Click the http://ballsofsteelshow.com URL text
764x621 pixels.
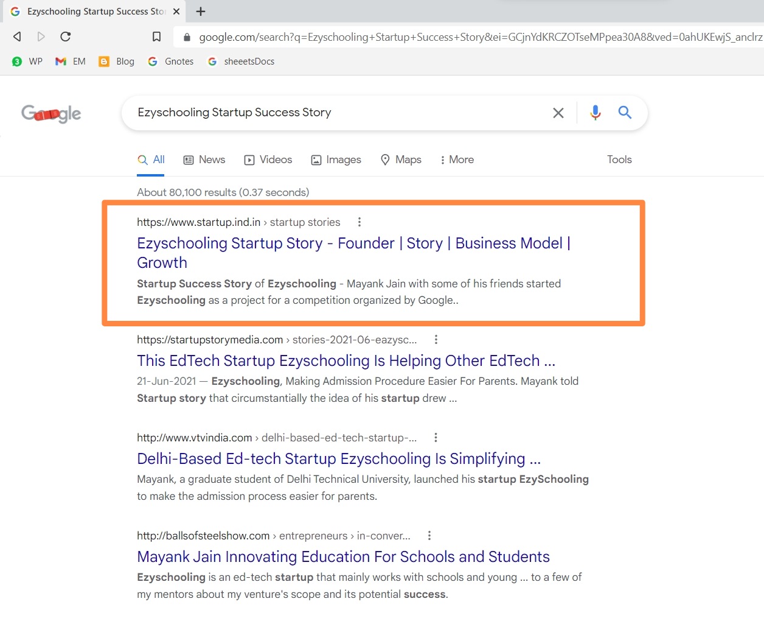pyautogui.click(x=203, y=536)
